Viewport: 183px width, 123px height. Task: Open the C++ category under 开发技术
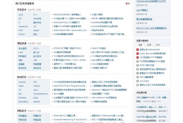pos(35,15)
